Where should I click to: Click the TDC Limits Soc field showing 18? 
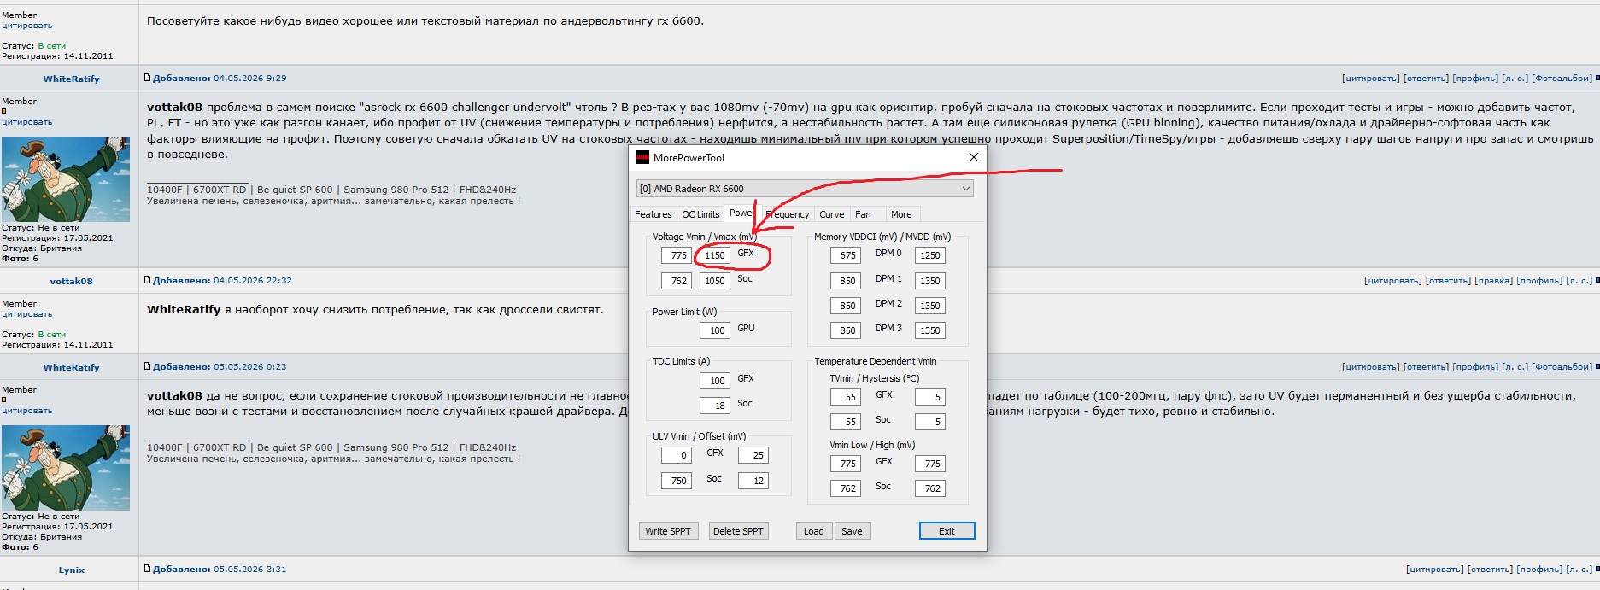point(715,406)
